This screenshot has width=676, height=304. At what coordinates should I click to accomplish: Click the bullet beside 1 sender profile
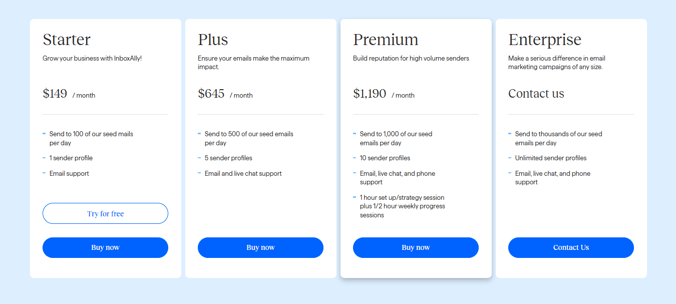tap(44, 158)
